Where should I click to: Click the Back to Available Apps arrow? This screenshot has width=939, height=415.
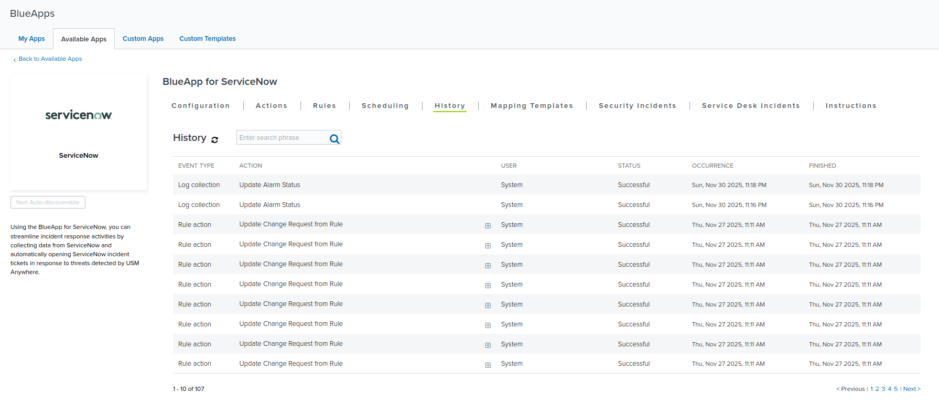[x=15, y=60]
